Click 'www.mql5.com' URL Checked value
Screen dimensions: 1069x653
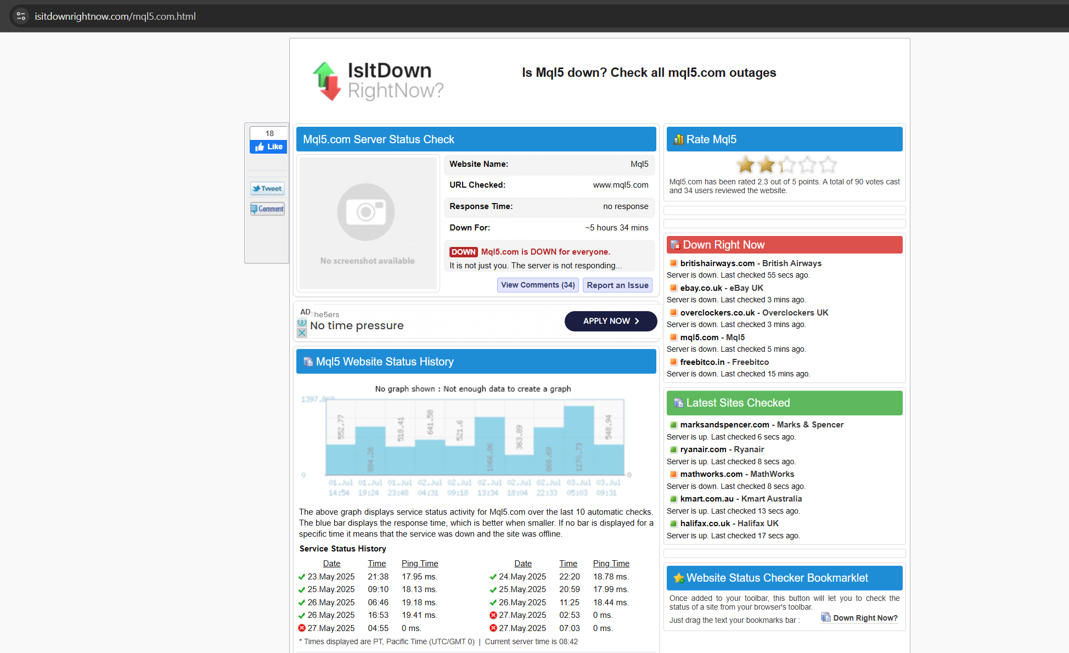(x=621, y=185)
